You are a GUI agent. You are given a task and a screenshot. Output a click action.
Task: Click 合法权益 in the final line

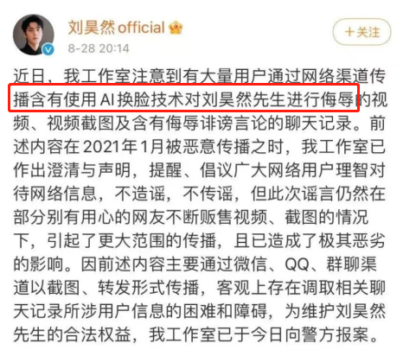(97, 334)
